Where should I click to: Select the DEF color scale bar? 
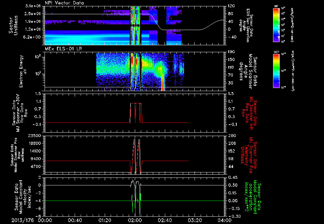click(x=276, y=71)
